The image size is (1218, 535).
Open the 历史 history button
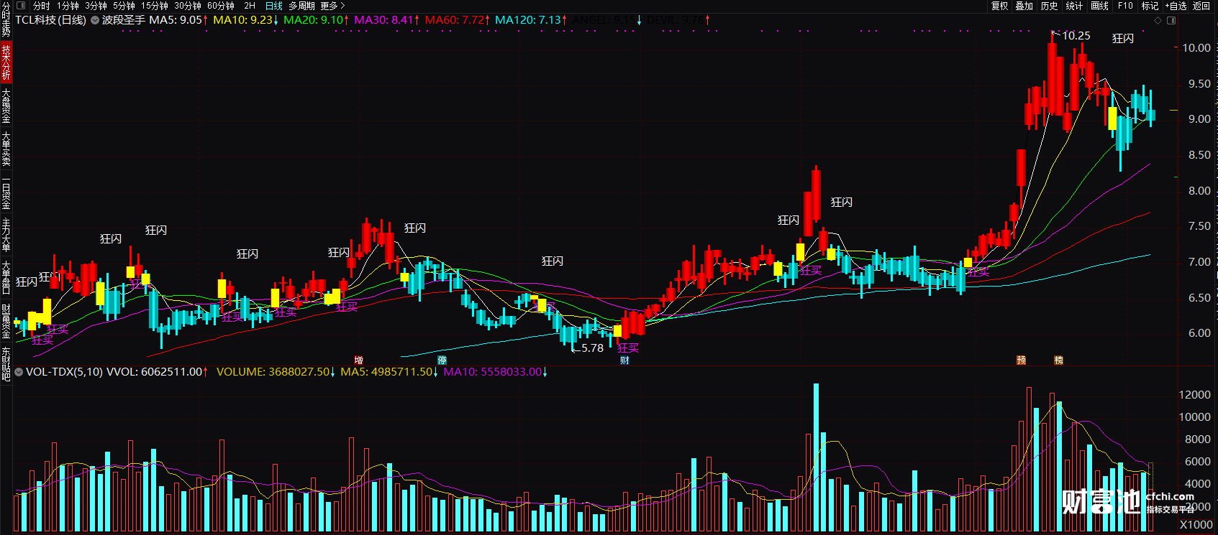tap(1050, 6)
